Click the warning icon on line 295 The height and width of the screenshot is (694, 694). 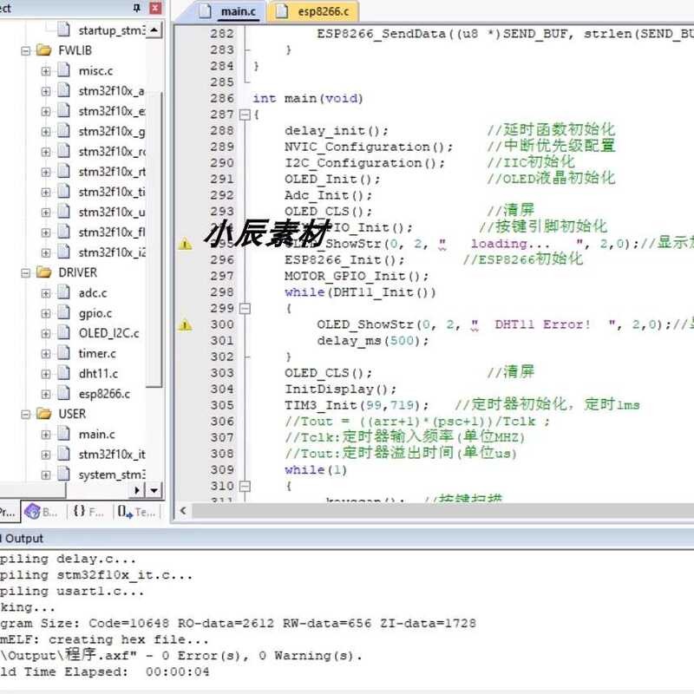(185, 245)
